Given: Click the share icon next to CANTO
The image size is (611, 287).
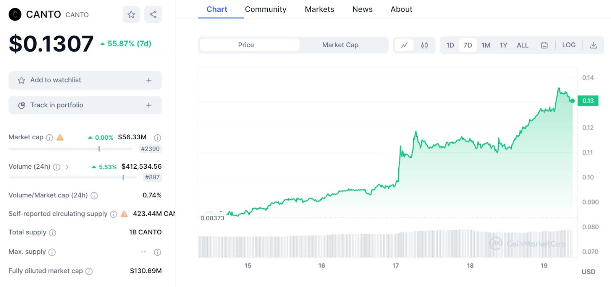Looking at the screenshot, I should [x=153, y=15].
